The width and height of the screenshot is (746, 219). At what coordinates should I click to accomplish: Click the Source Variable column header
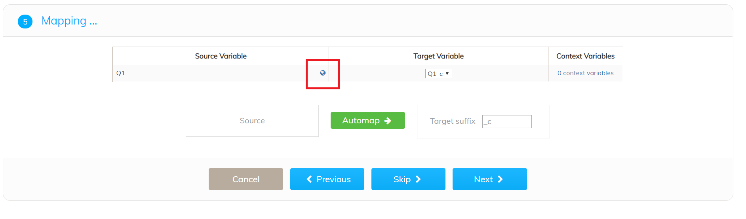221,56
